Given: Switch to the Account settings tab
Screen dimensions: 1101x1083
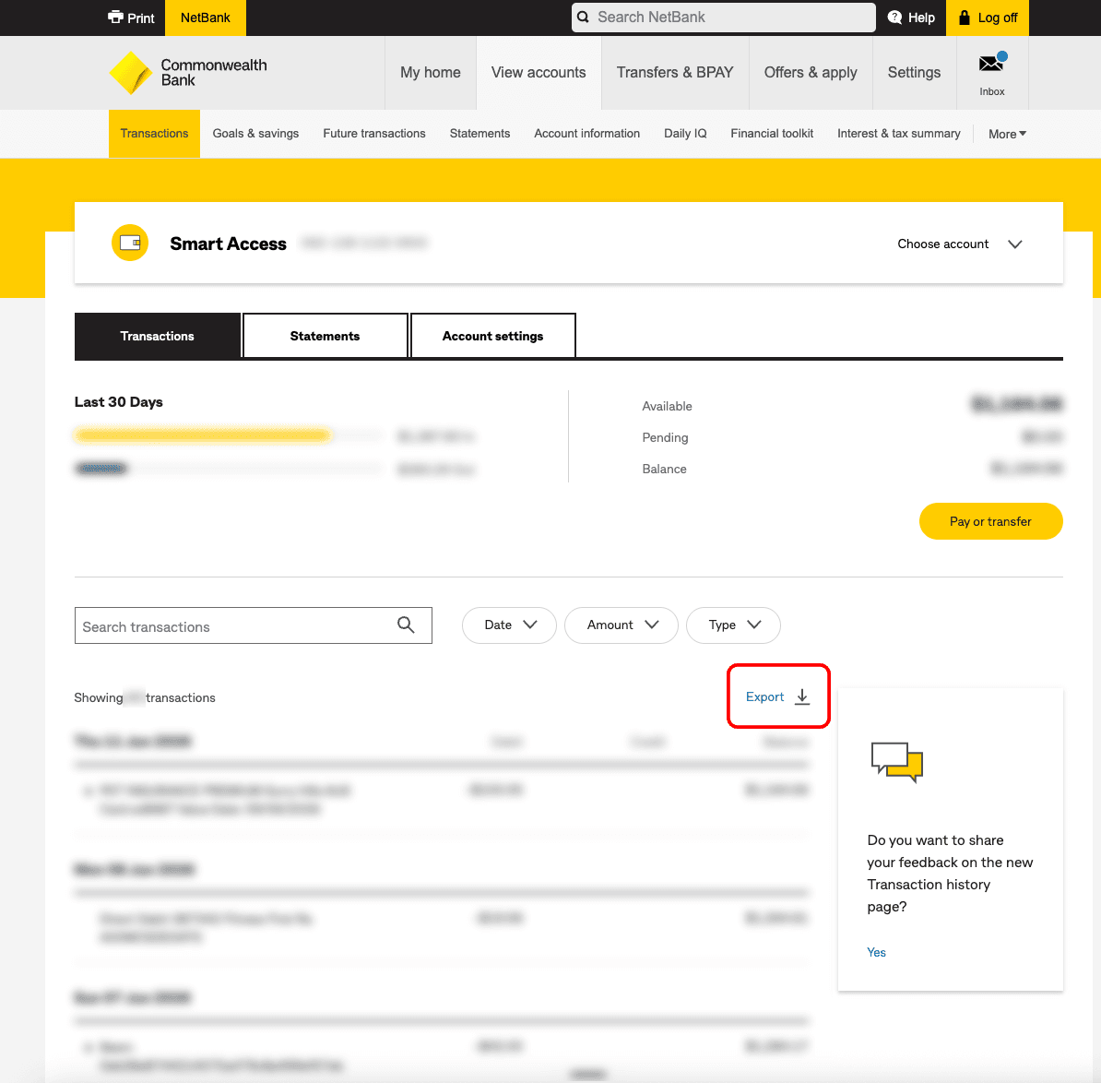Looking at the screenshot, I should 492,336.
